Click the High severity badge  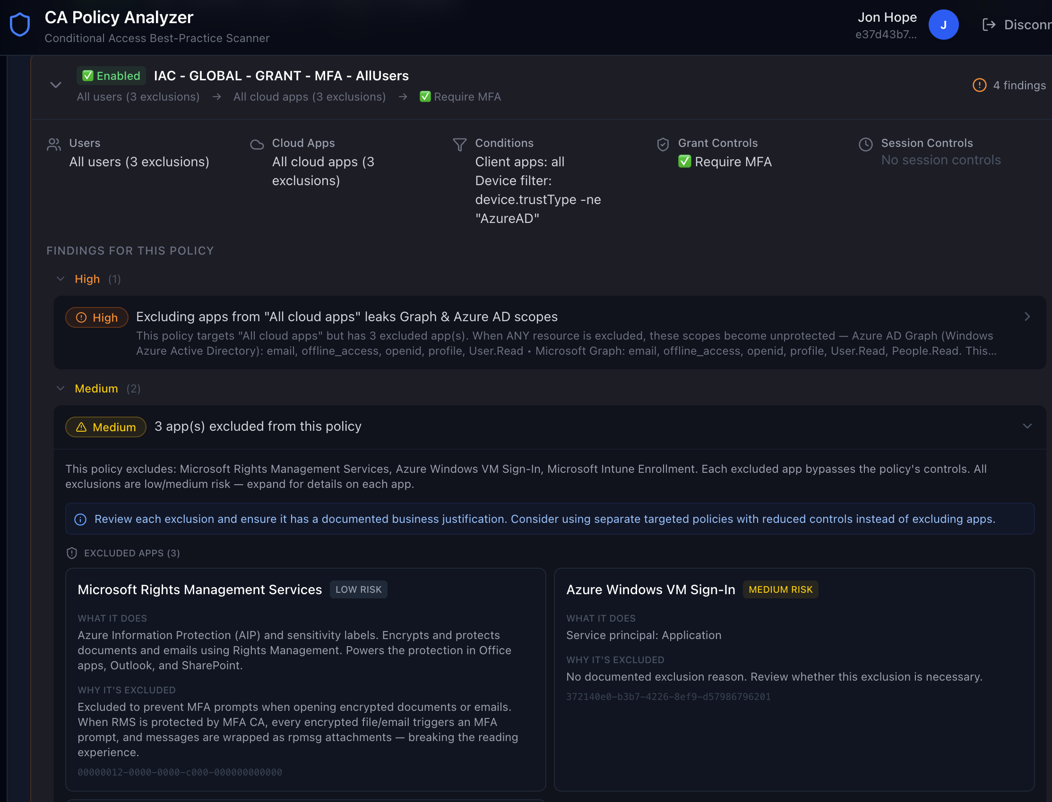97,317
